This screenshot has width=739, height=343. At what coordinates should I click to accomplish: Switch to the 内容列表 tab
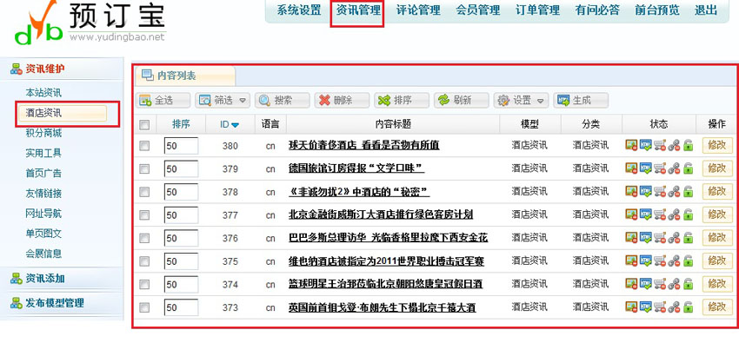click(184, 76)
